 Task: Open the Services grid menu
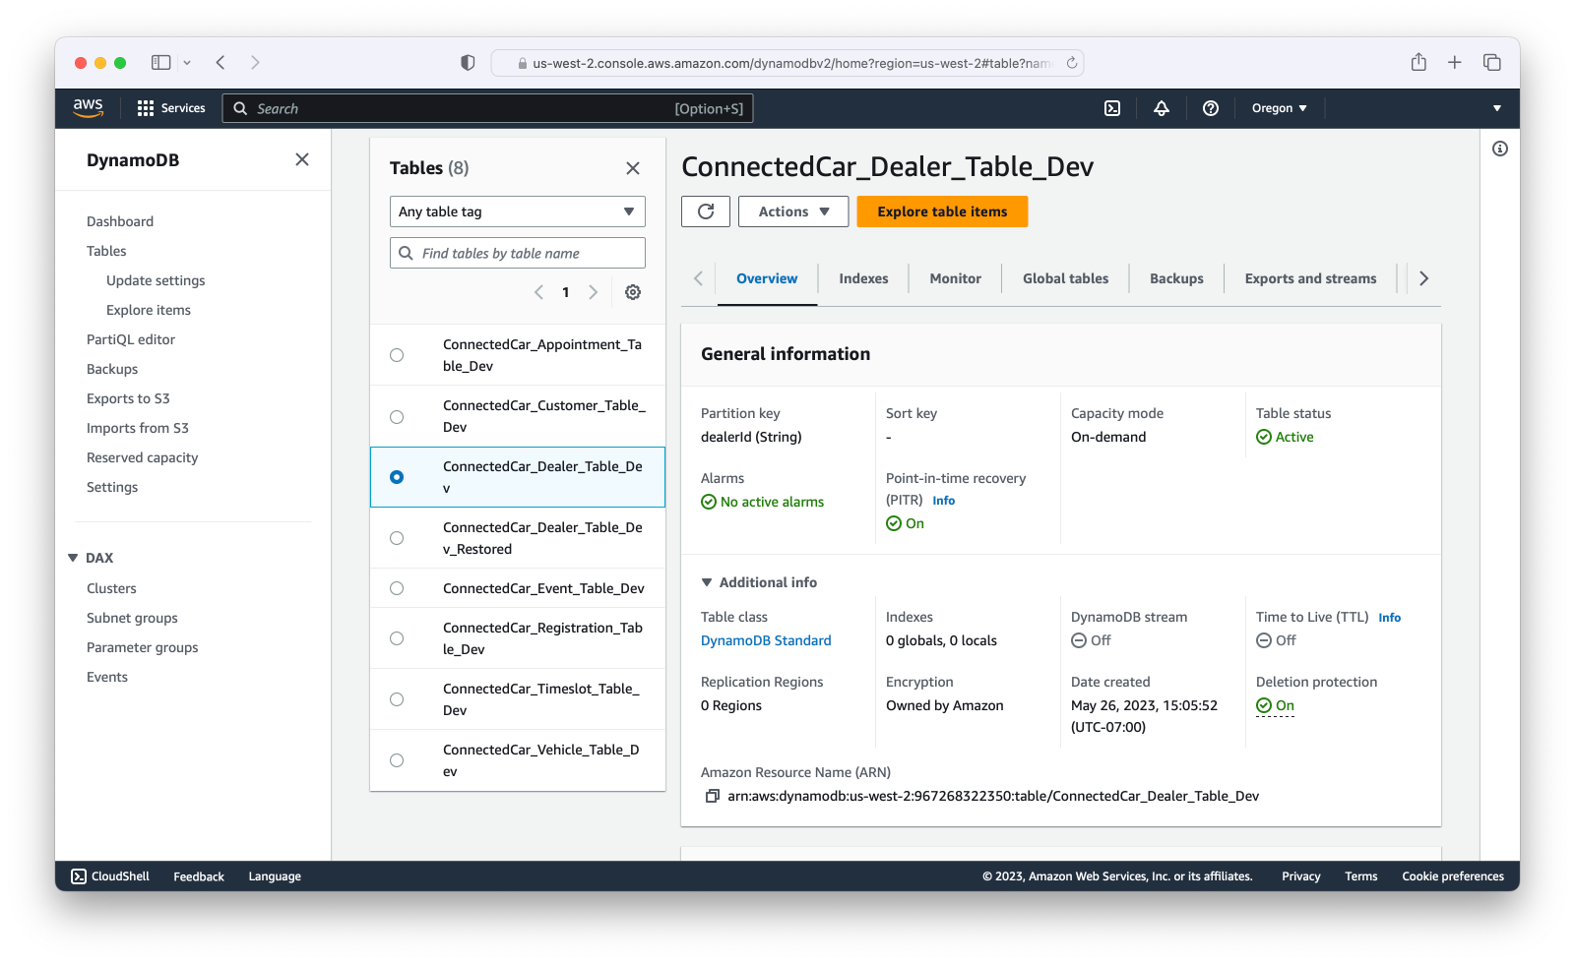pyautogui.click(x=171, y=108)
